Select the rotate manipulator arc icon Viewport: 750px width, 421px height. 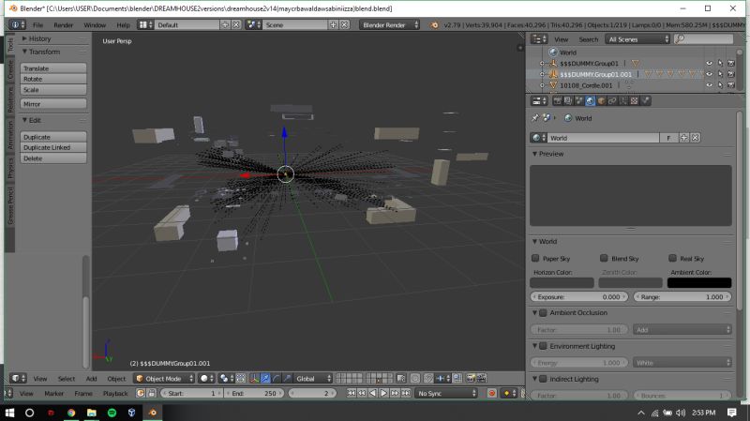point(276,379)
